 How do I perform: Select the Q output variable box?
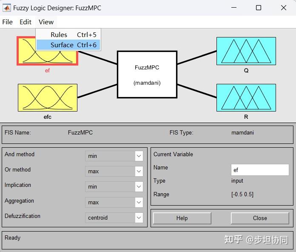coord(246,51)
